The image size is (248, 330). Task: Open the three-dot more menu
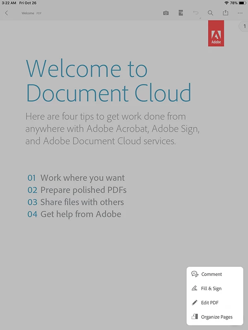click(x=240, y=13)
